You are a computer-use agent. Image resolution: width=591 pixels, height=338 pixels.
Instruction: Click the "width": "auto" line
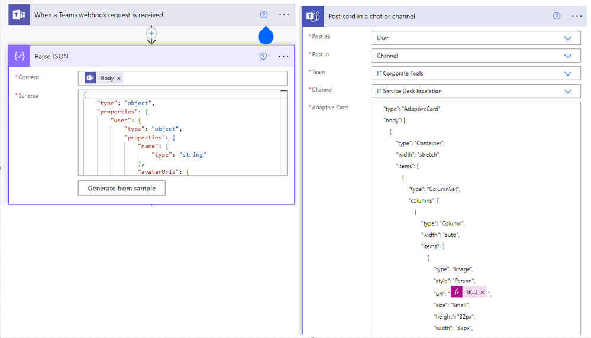(x=441, y=235)
